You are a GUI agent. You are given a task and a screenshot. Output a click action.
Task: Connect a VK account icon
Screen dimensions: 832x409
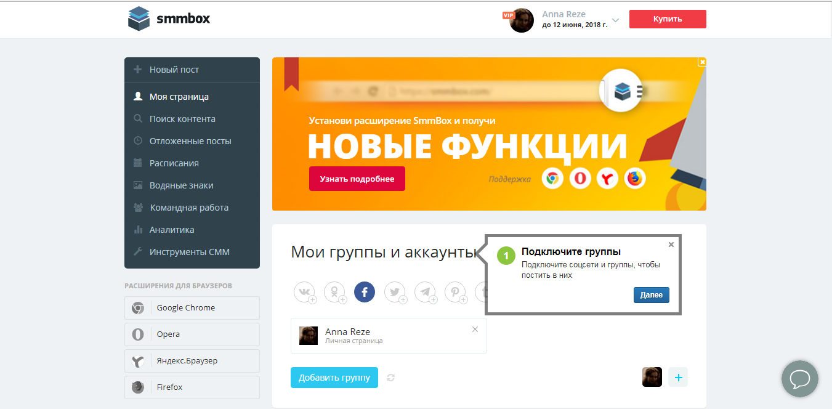(x=304, y=292)
